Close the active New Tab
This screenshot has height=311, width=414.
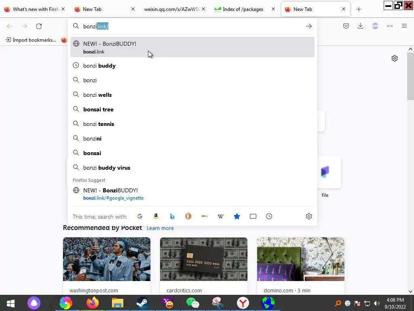click(344, 9)
